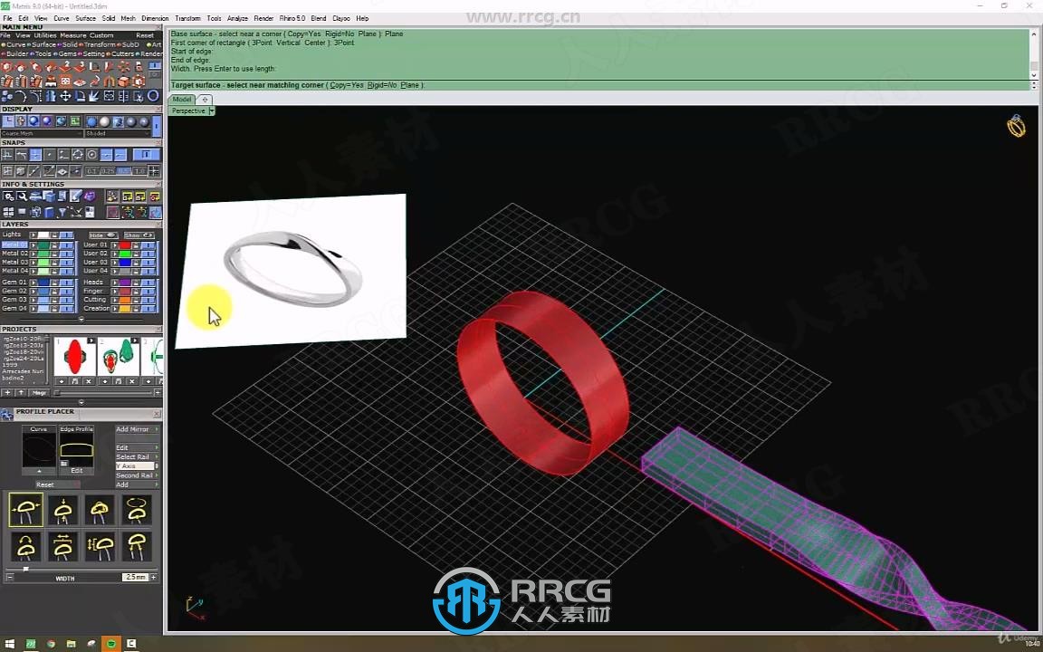Click the ring icon in viewport corner

pyautogui.click(x=1017, y=126)
